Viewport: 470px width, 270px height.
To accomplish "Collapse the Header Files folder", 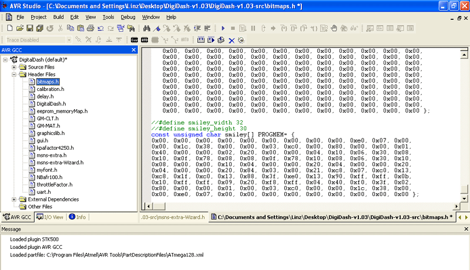I will tap(14, 75).
